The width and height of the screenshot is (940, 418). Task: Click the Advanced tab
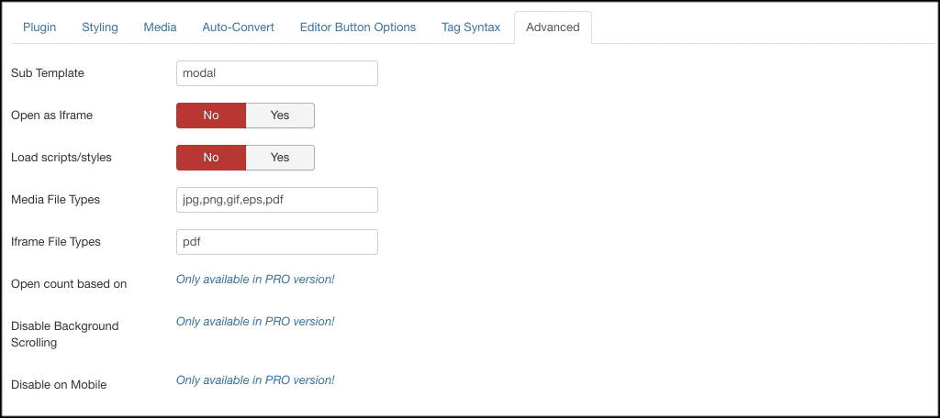[553, 27]
